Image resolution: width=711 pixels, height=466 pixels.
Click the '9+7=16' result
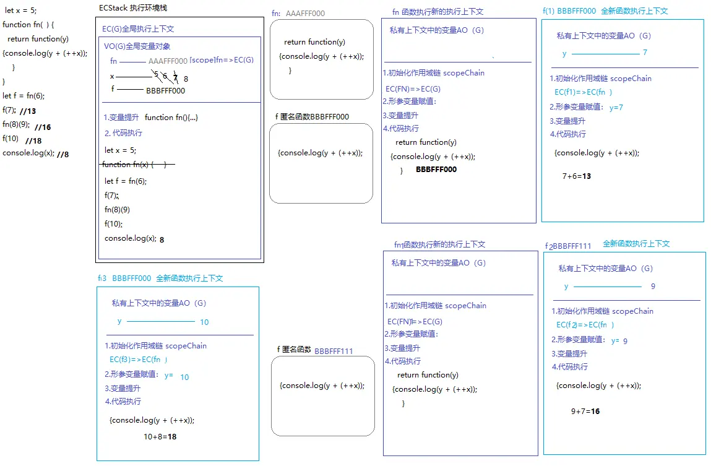585,412
